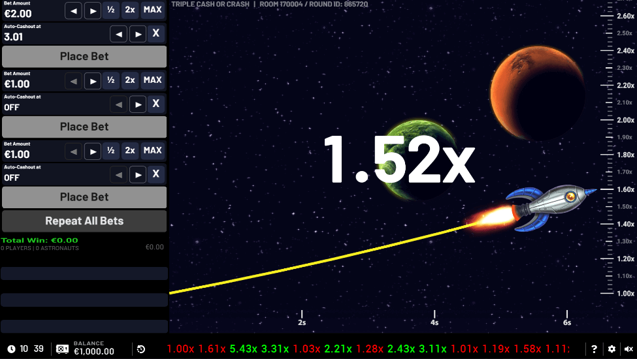
Task: Decrease the third bet amount
Action: tap(74, 151)
